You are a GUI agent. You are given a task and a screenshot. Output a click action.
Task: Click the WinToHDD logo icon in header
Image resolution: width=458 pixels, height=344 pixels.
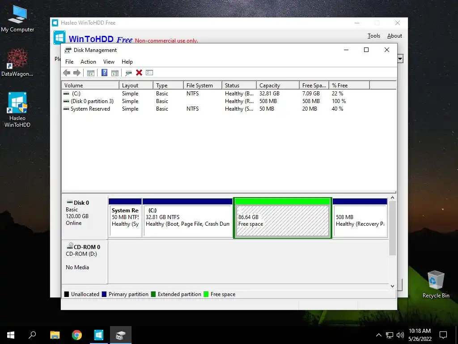tap(59, 38)
